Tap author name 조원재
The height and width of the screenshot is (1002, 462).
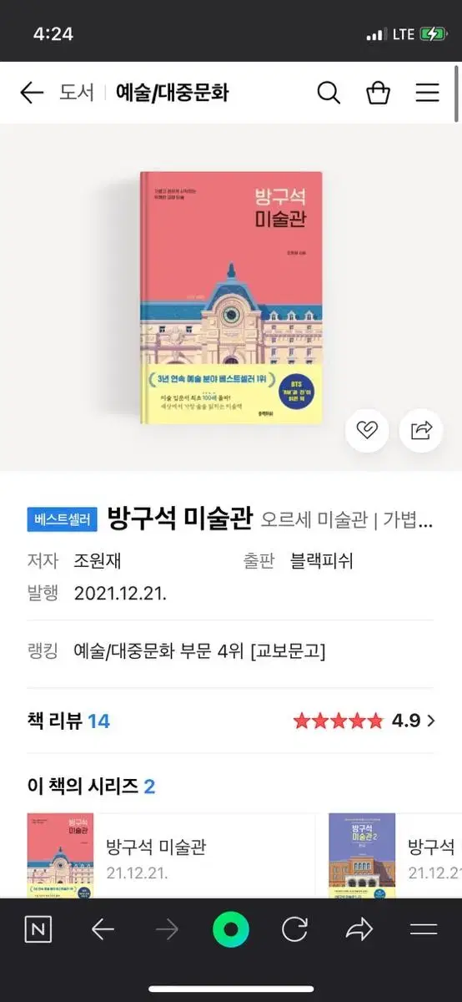point(98,561)
